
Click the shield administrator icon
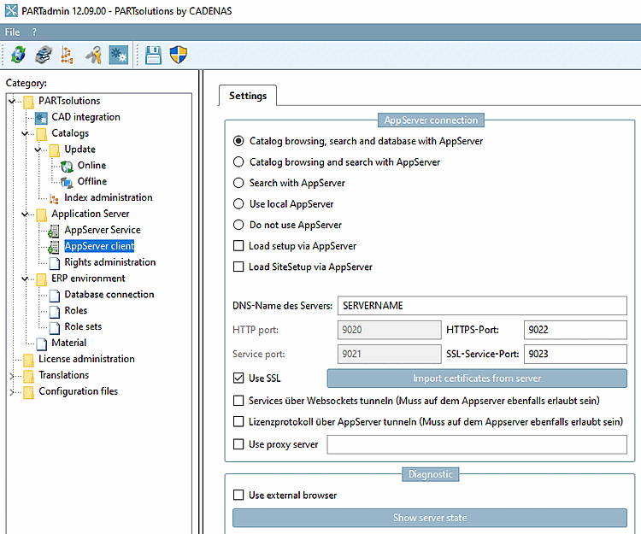(x=179, y=55)
